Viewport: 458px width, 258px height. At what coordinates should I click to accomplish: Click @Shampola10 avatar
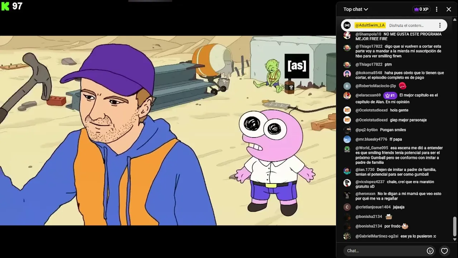347,35
